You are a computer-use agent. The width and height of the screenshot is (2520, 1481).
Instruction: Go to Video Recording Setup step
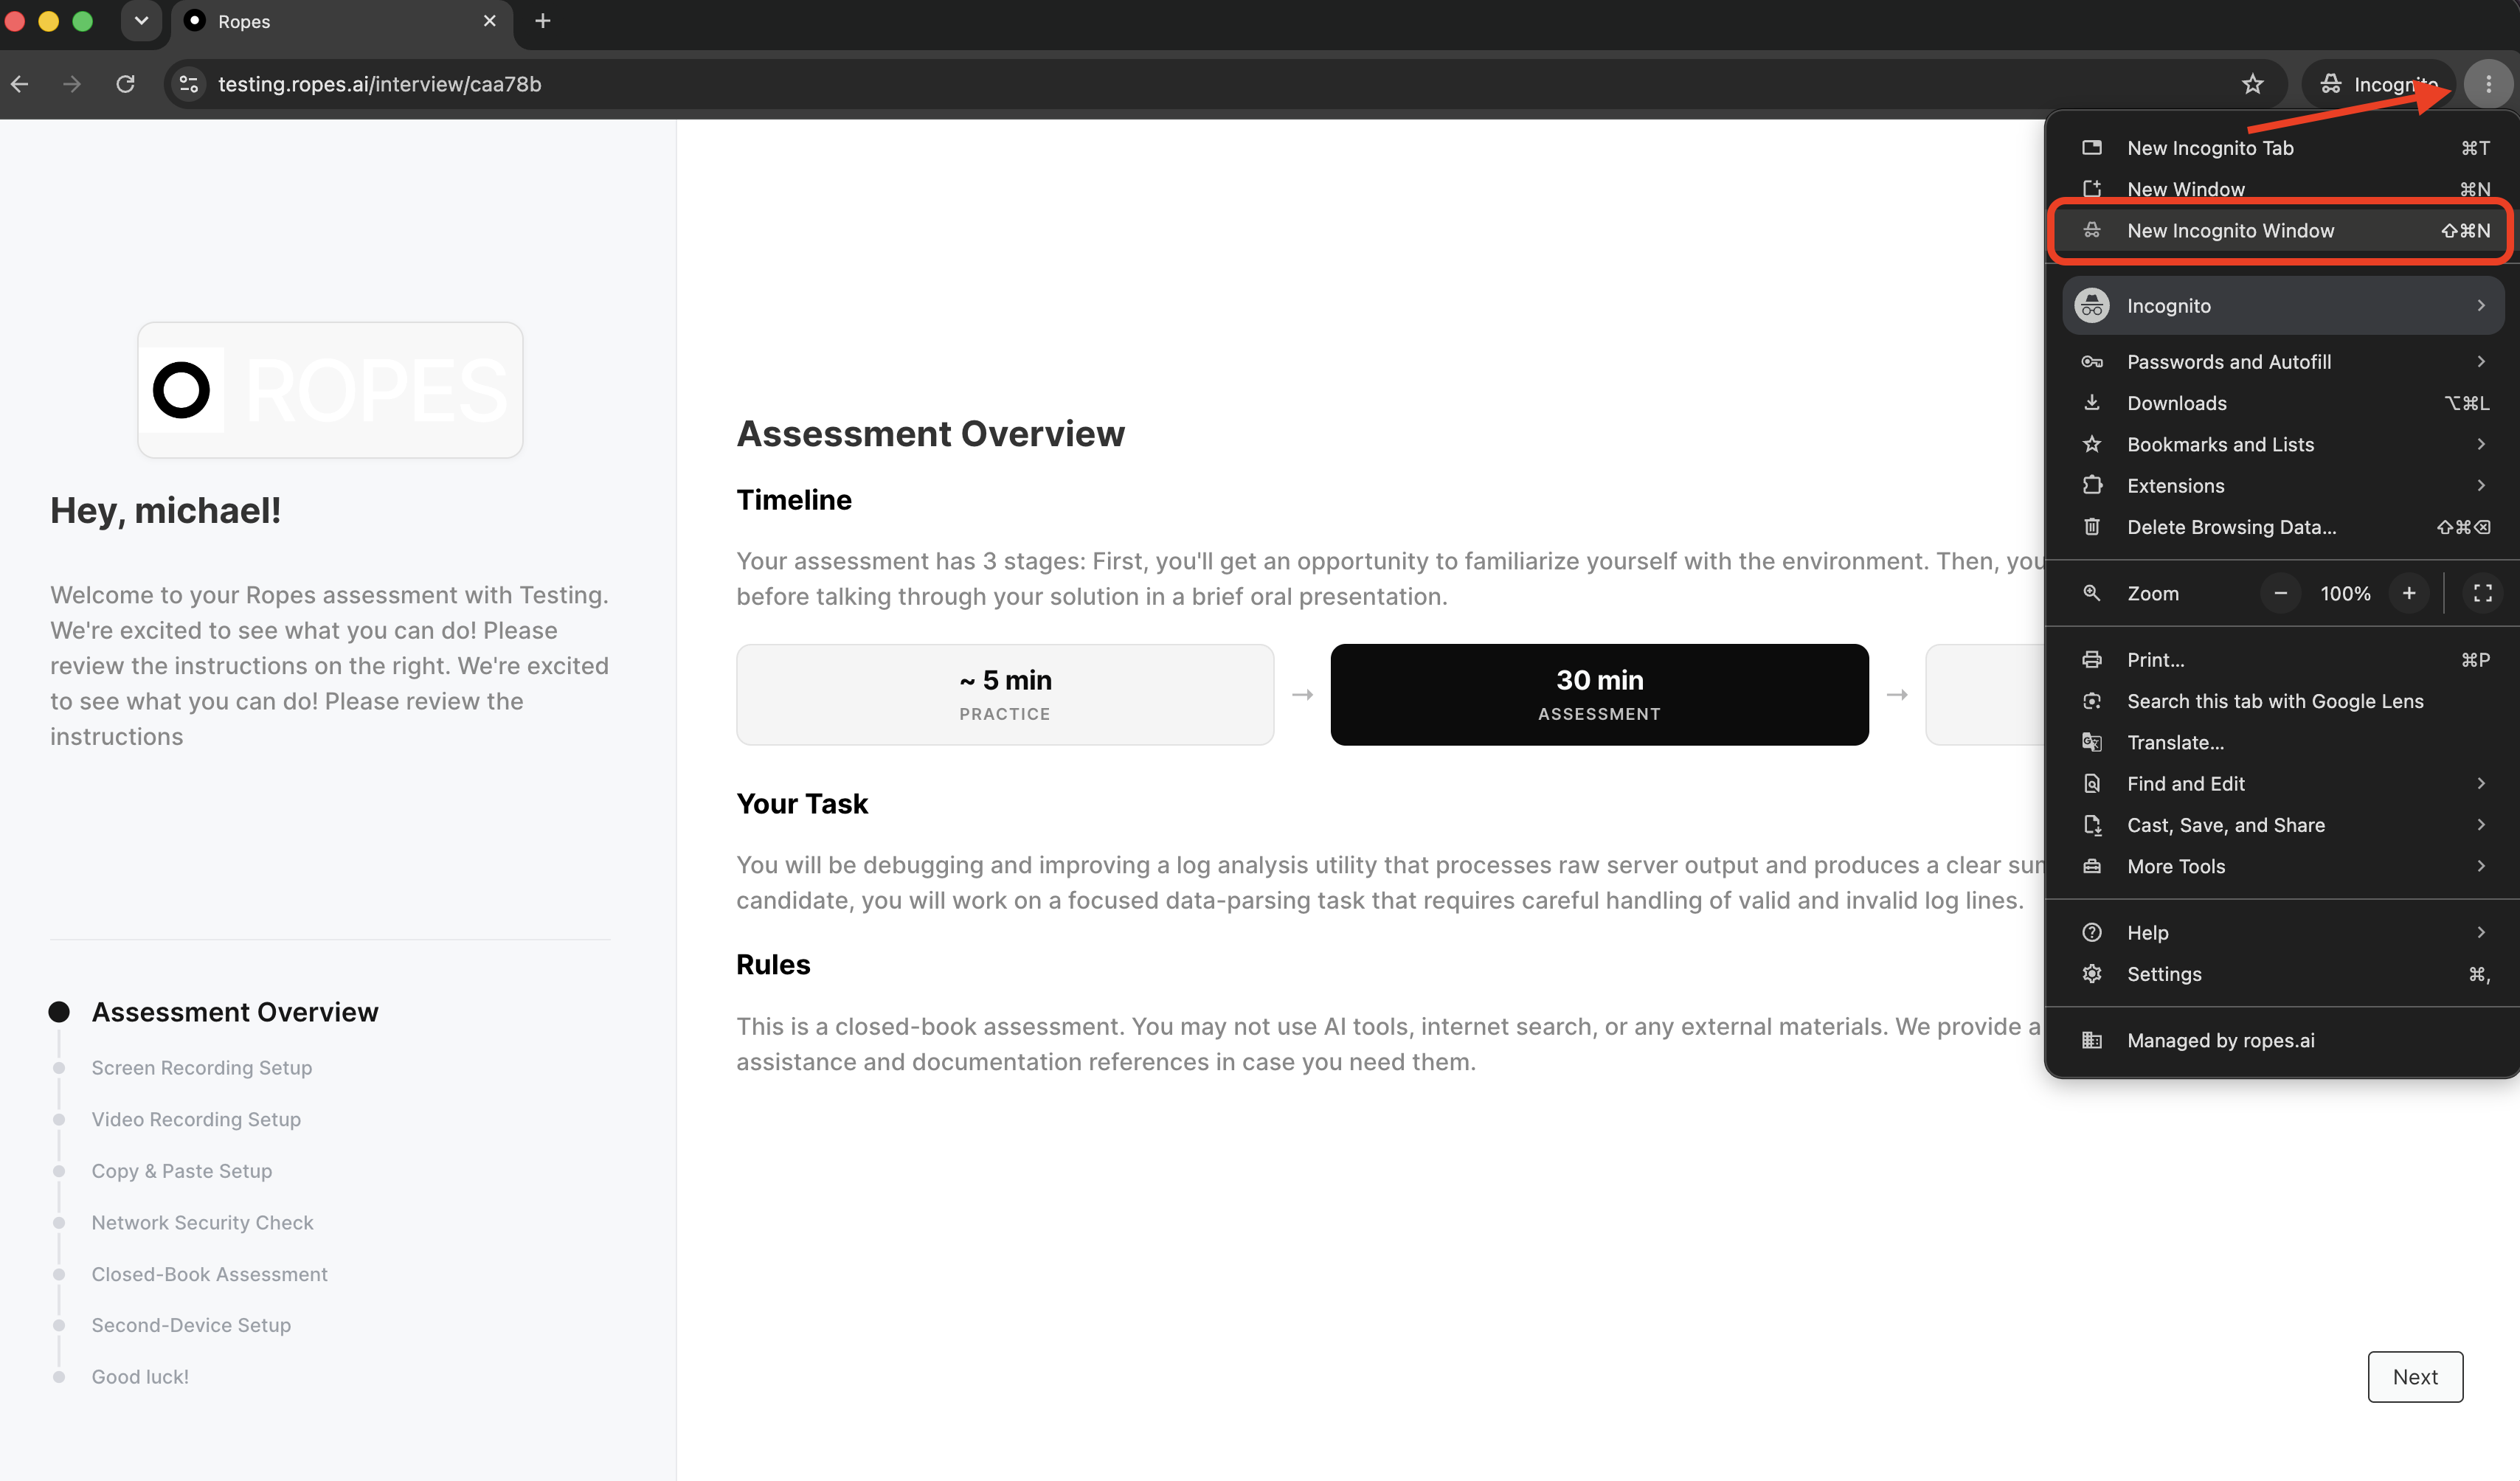[x=196, y=1119]
